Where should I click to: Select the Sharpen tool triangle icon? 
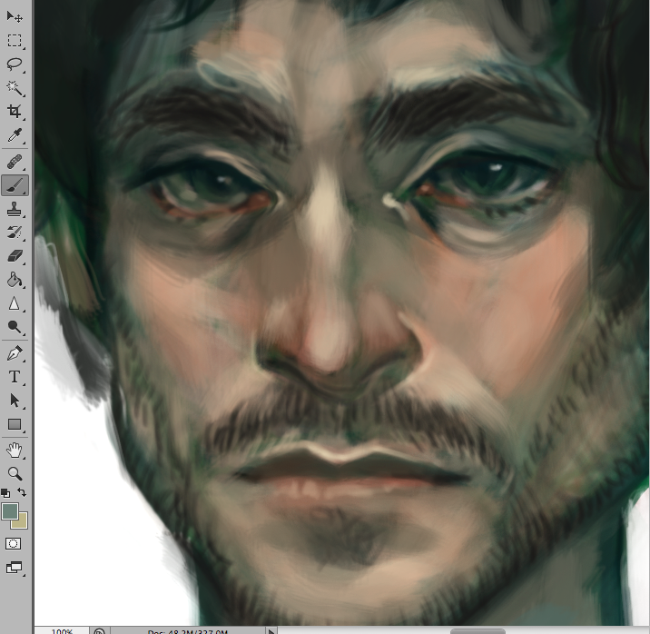pyautogui.click(x=15, y=303)
